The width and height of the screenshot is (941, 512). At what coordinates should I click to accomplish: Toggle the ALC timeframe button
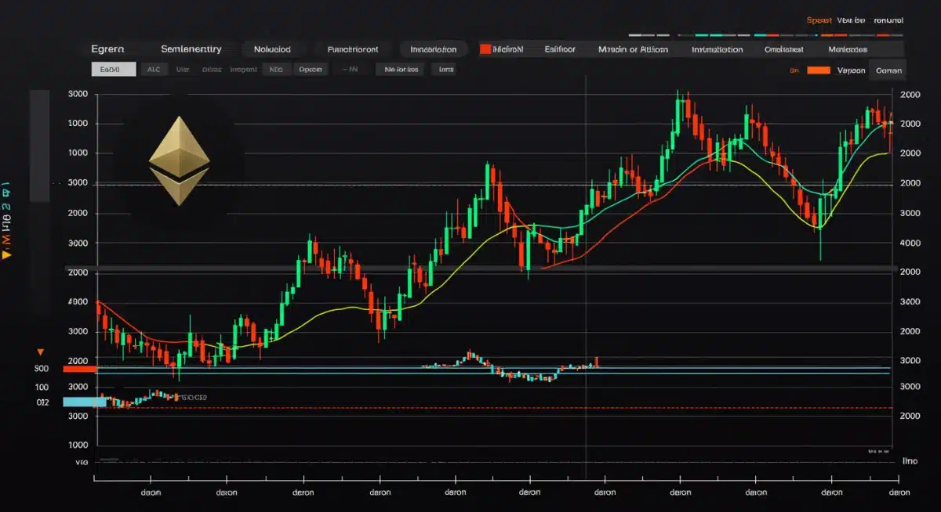pos(154,69)
